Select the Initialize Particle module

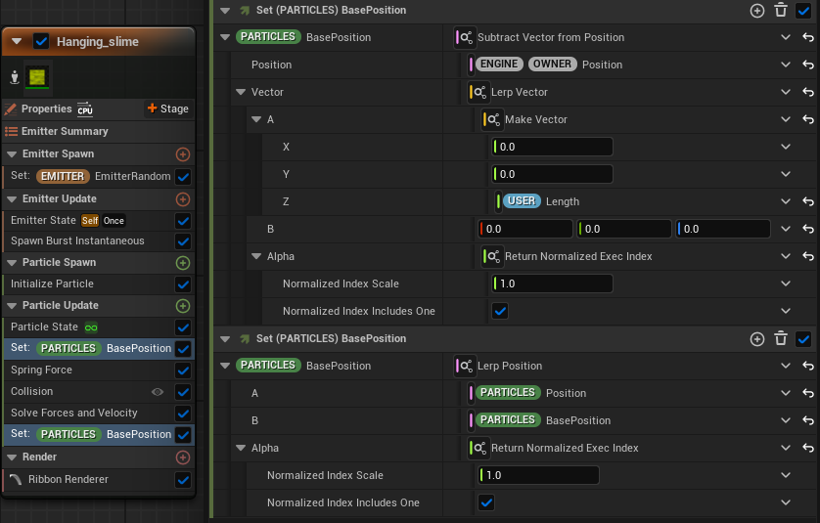pos(52,284)
